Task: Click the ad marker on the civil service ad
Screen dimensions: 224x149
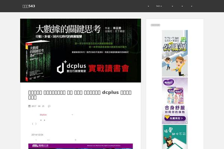Action: (x=186, y=75)
